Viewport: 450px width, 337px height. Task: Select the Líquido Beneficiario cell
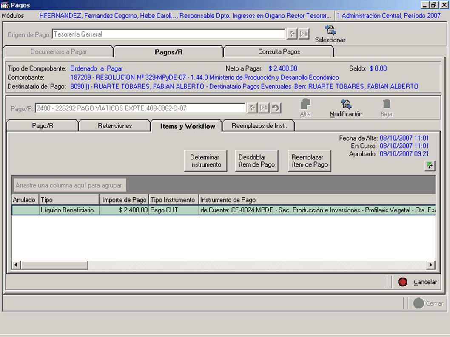[69, 210]
